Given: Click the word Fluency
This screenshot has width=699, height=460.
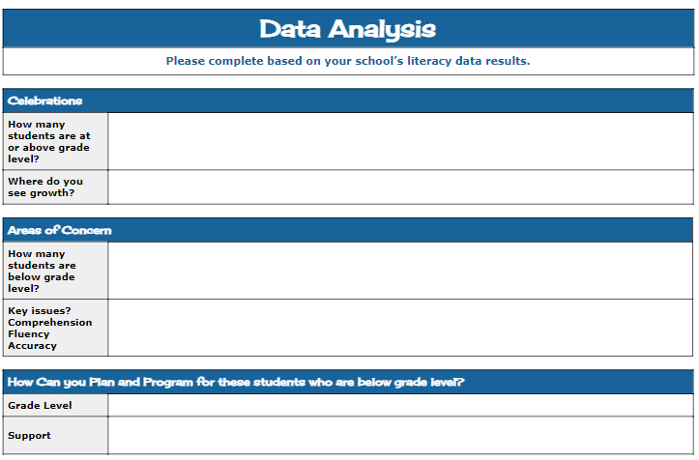Looking at the screenshot, I should 29,334.
